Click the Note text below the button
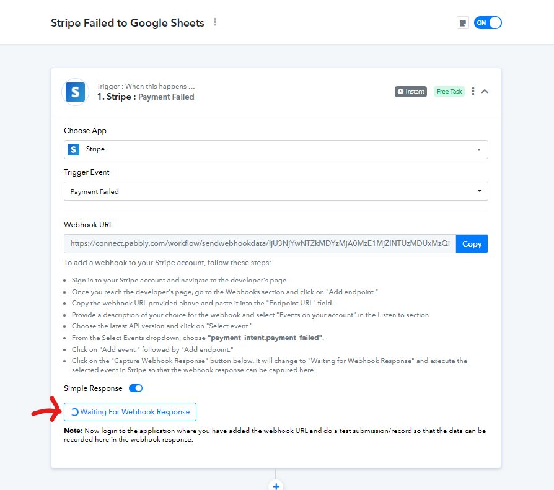The width and height of the screenshot is (554, 490). click(275, 435)
